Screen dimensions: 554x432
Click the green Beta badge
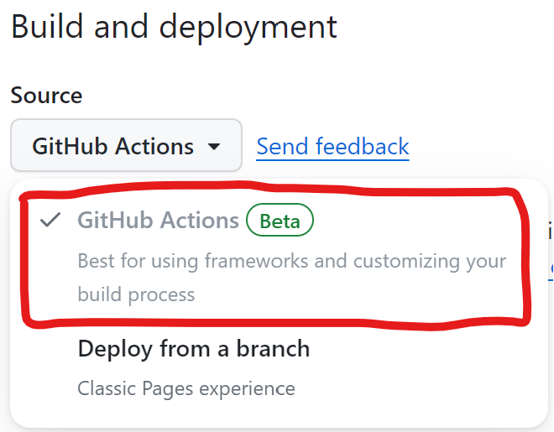coord(280,221)
